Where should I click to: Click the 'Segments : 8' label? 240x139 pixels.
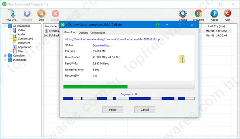pos(129,94)
